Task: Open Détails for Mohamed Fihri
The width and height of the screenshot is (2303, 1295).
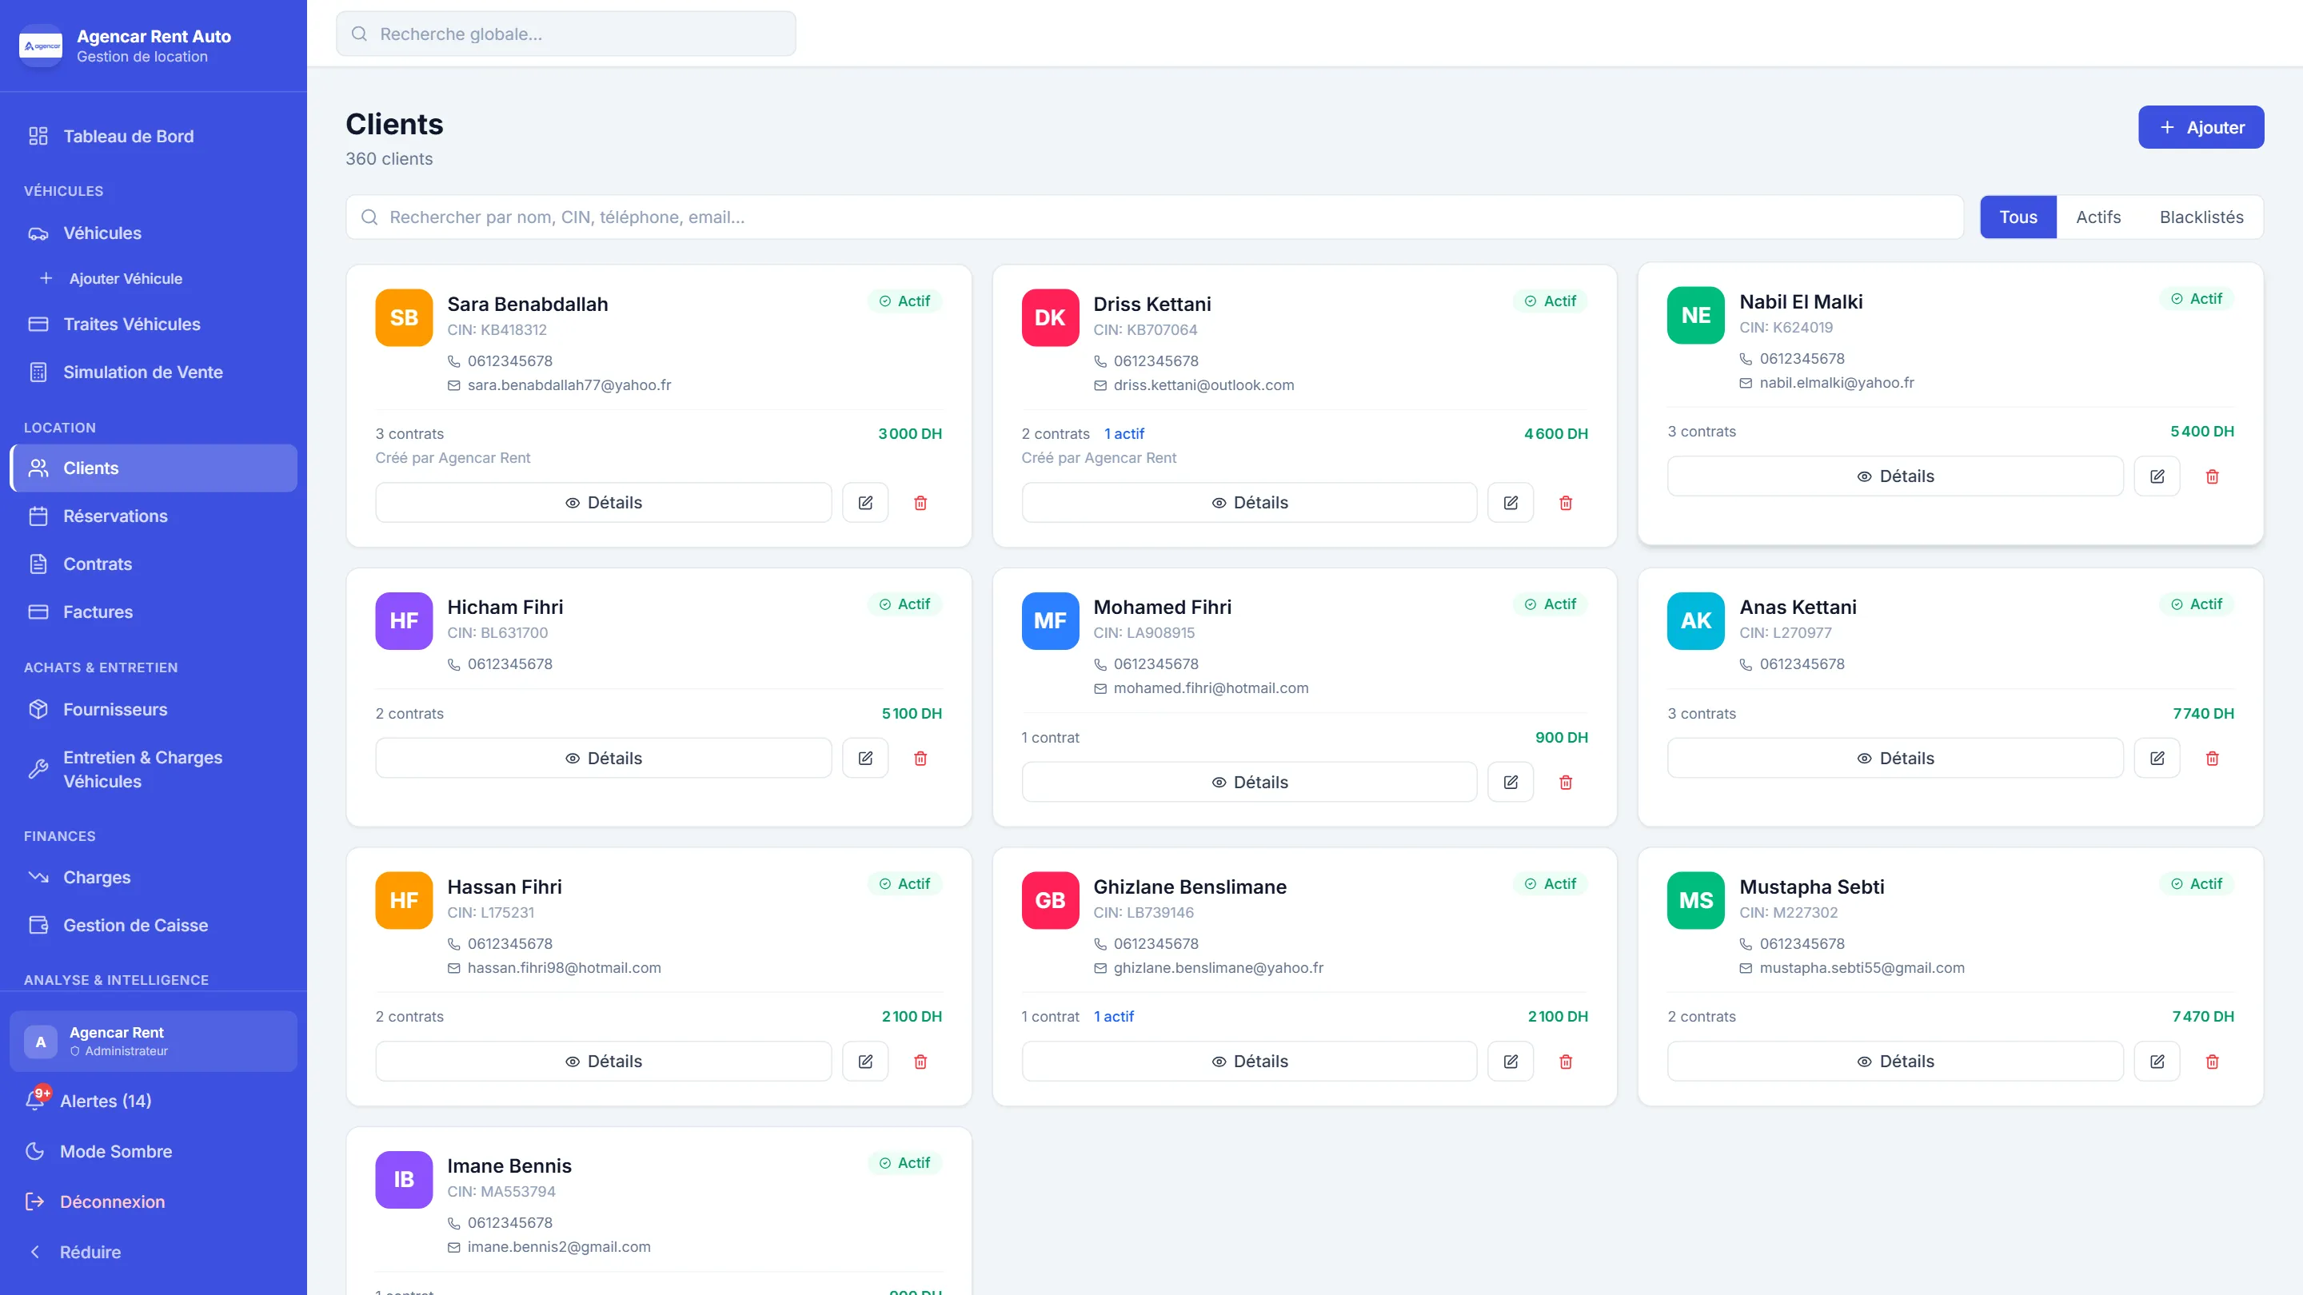Action: click(x=1249, y=782)
